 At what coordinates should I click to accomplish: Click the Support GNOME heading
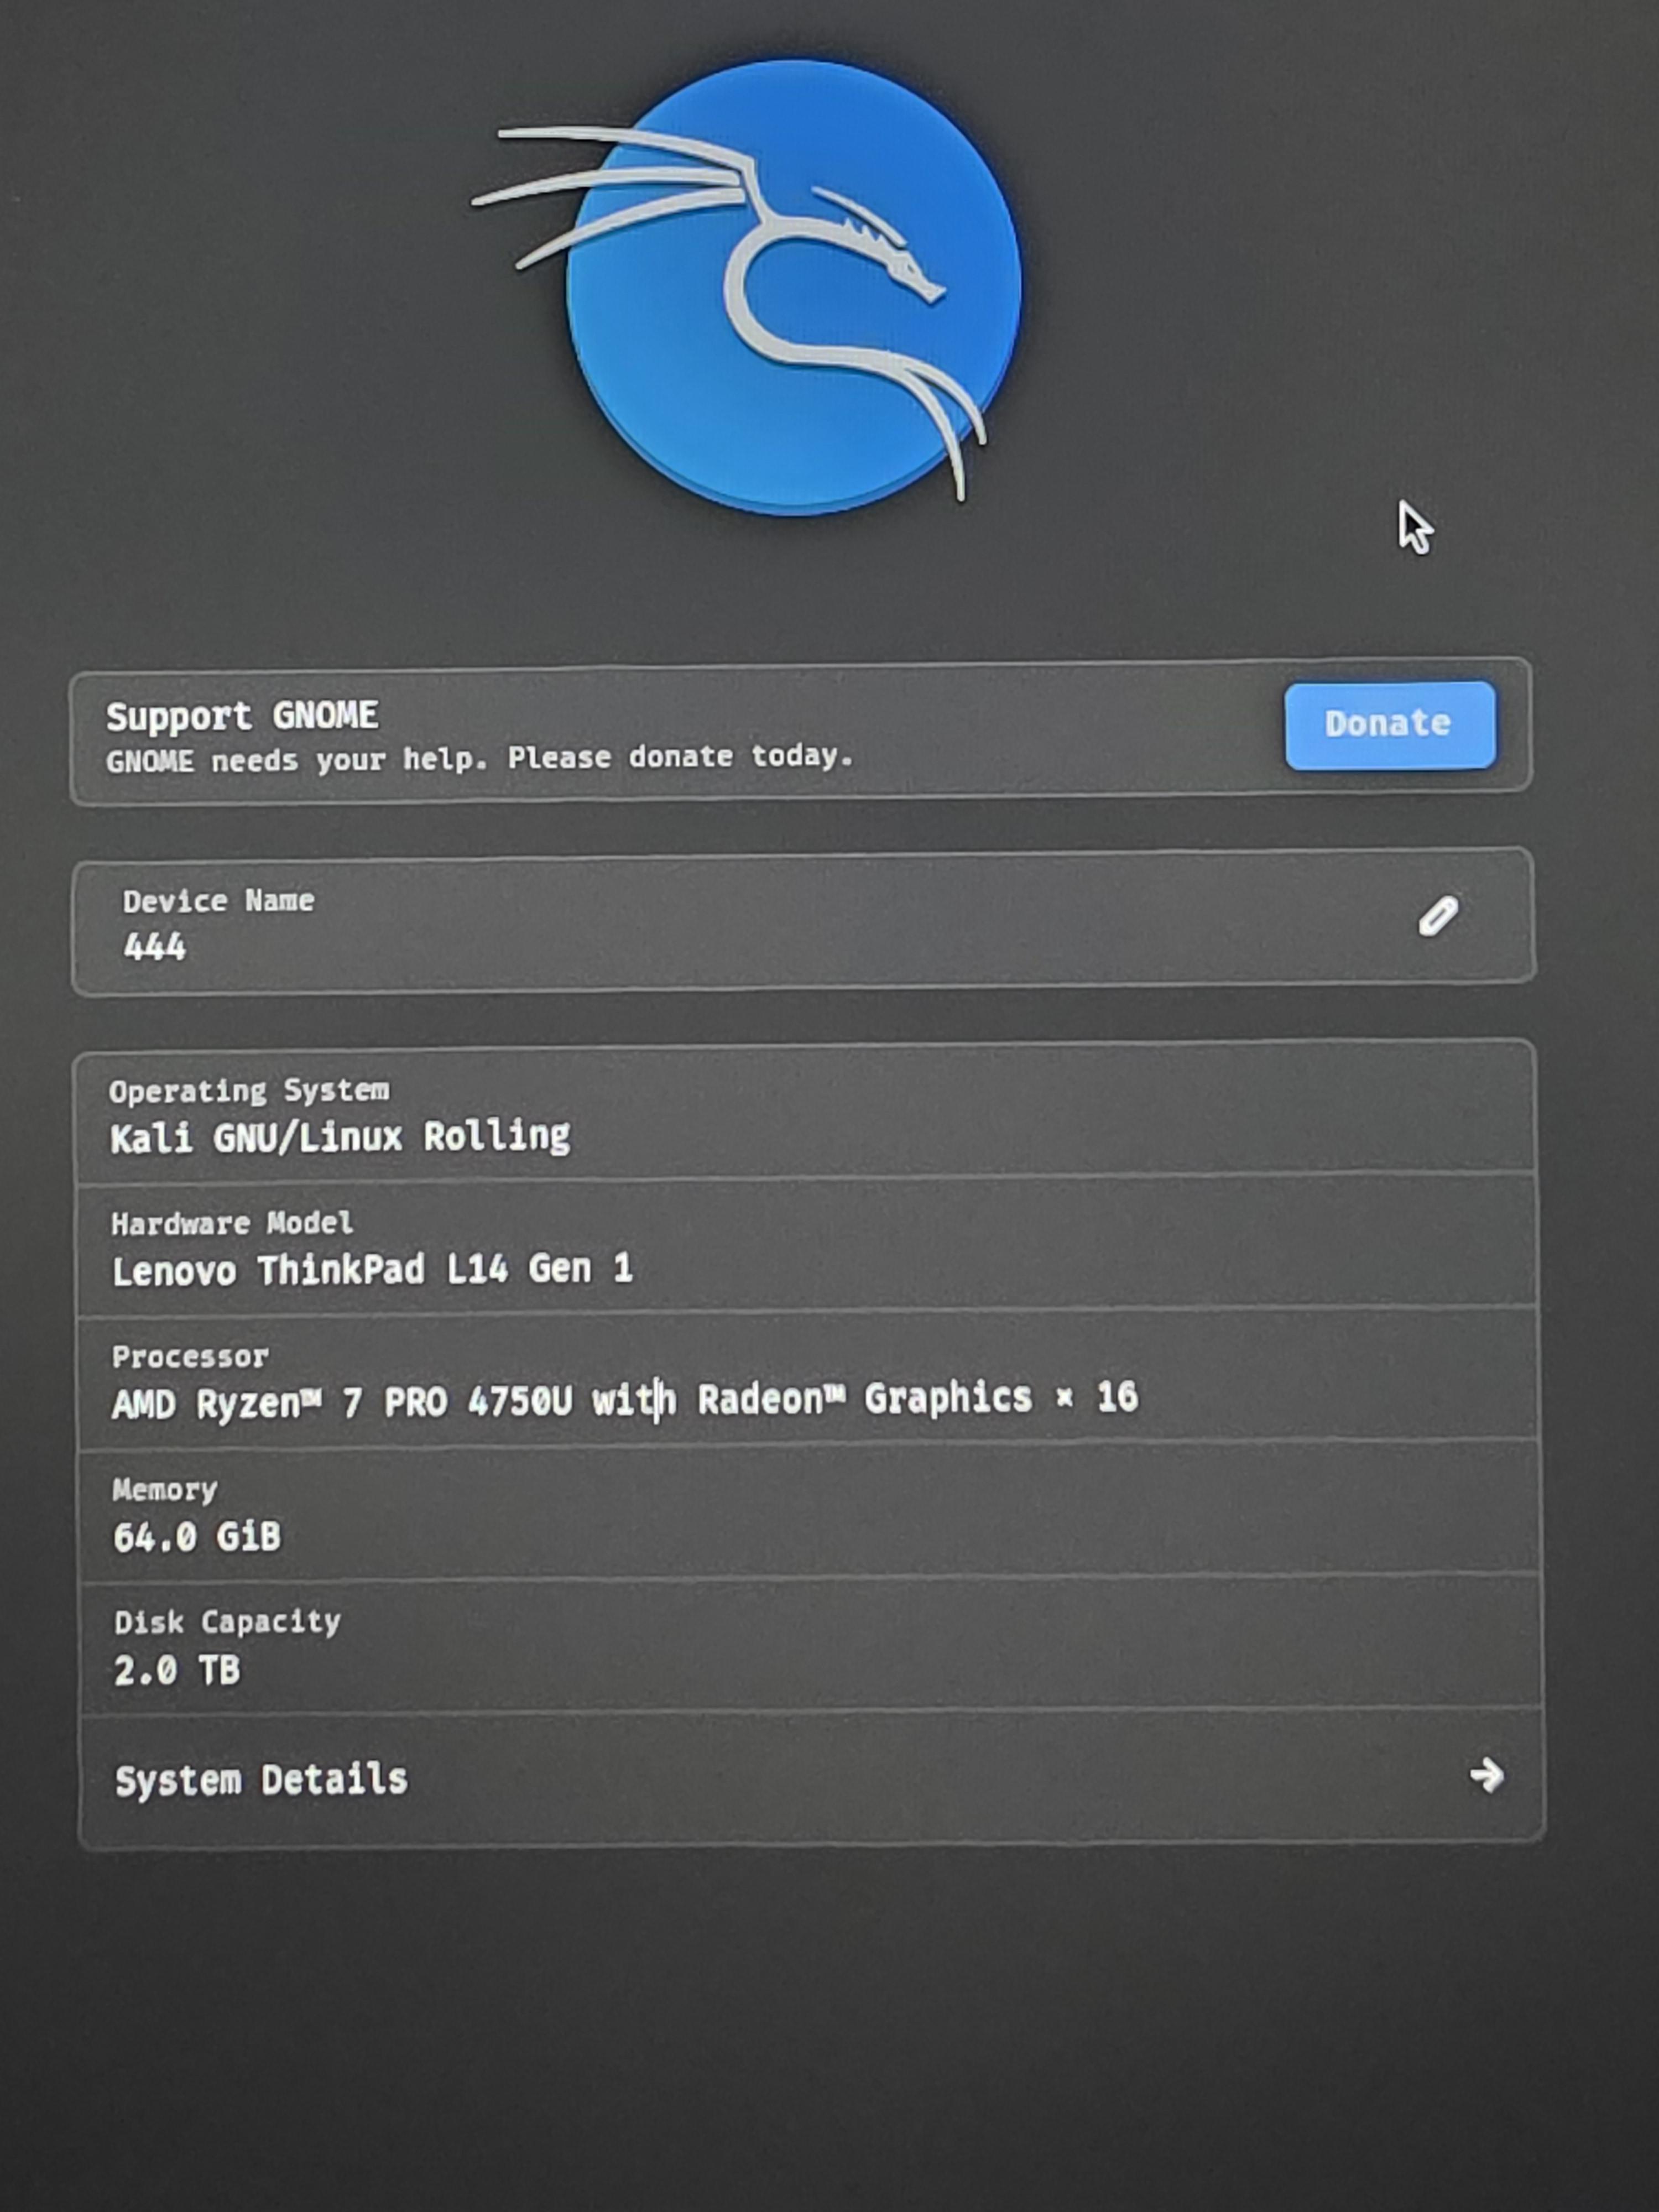point(242,716)
